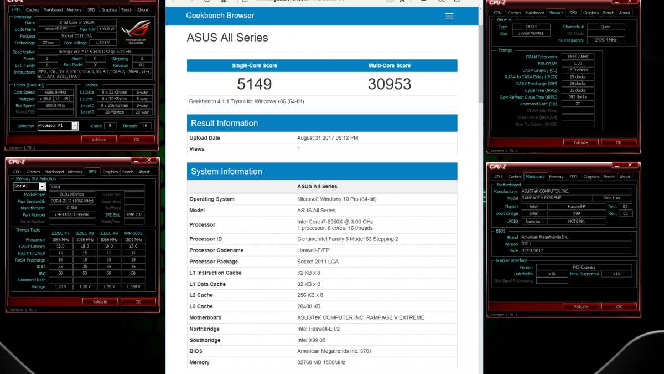Open SPD tab in top-left CPU-Z window
Viewport: 664px width, 374px height.
(x=91, y=9)
